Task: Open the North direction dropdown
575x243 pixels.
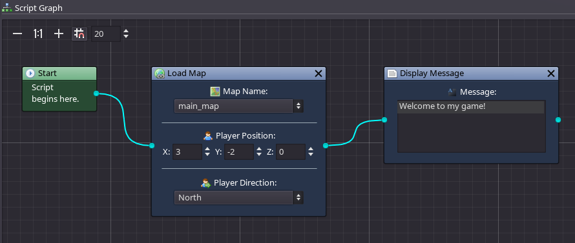Action: tap(239, 198)
